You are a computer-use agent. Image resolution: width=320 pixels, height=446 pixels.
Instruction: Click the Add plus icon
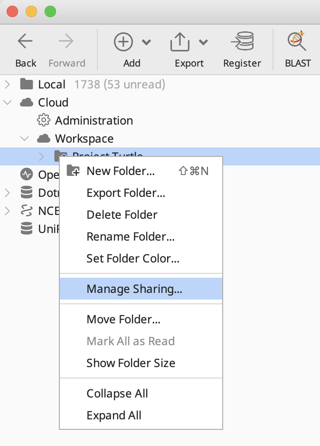coord(123,42)
